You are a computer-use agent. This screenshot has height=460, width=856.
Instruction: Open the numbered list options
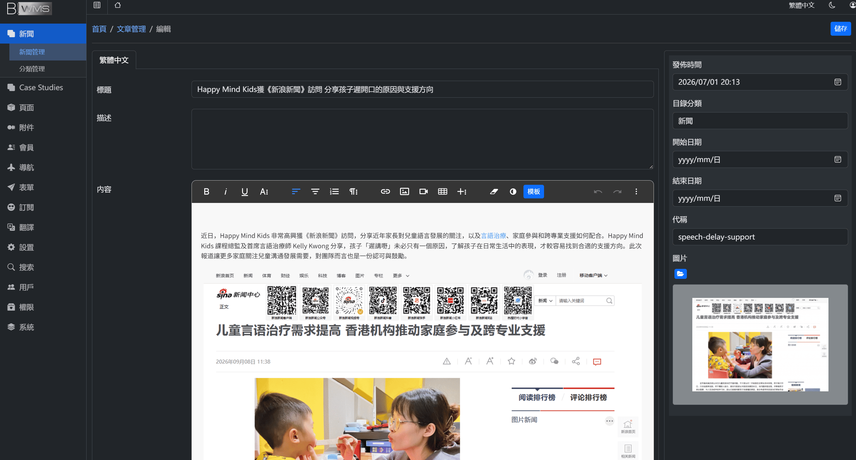[334, 191]
